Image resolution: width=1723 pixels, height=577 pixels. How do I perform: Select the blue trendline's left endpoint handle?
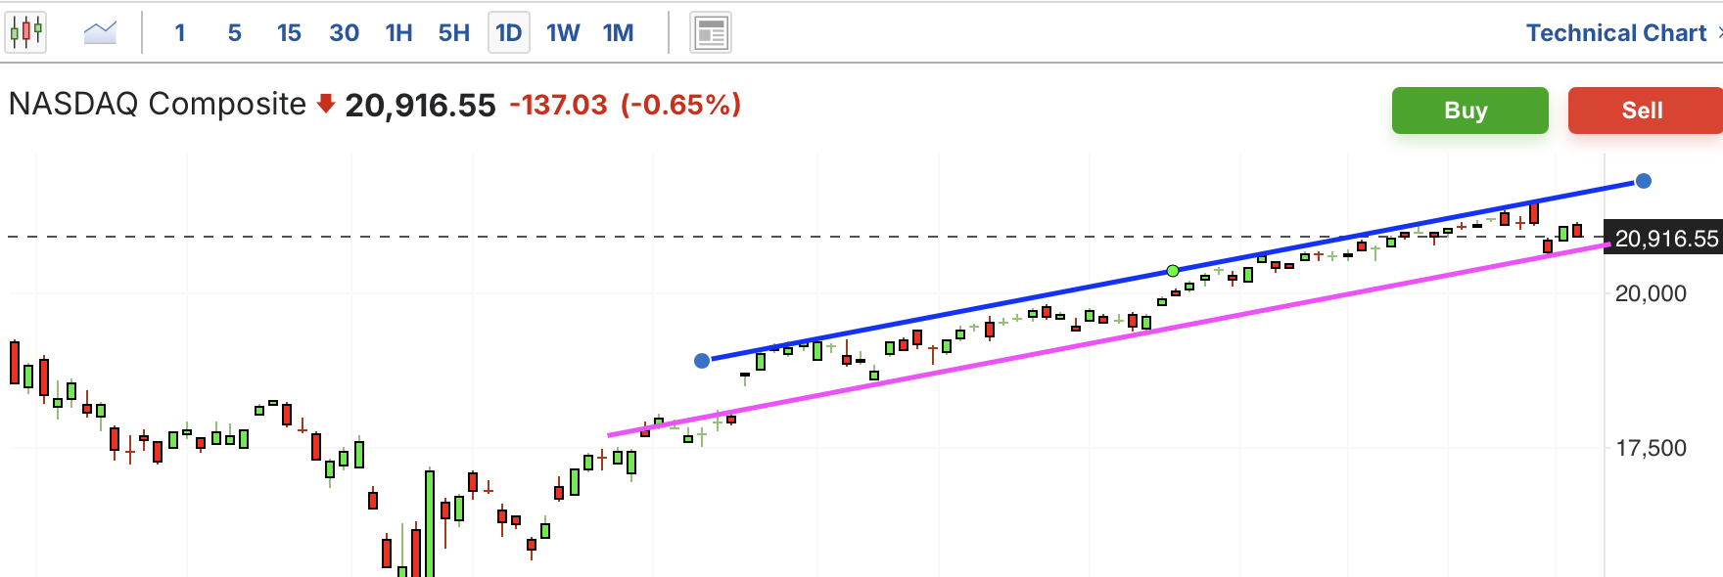tap(702, 361)
